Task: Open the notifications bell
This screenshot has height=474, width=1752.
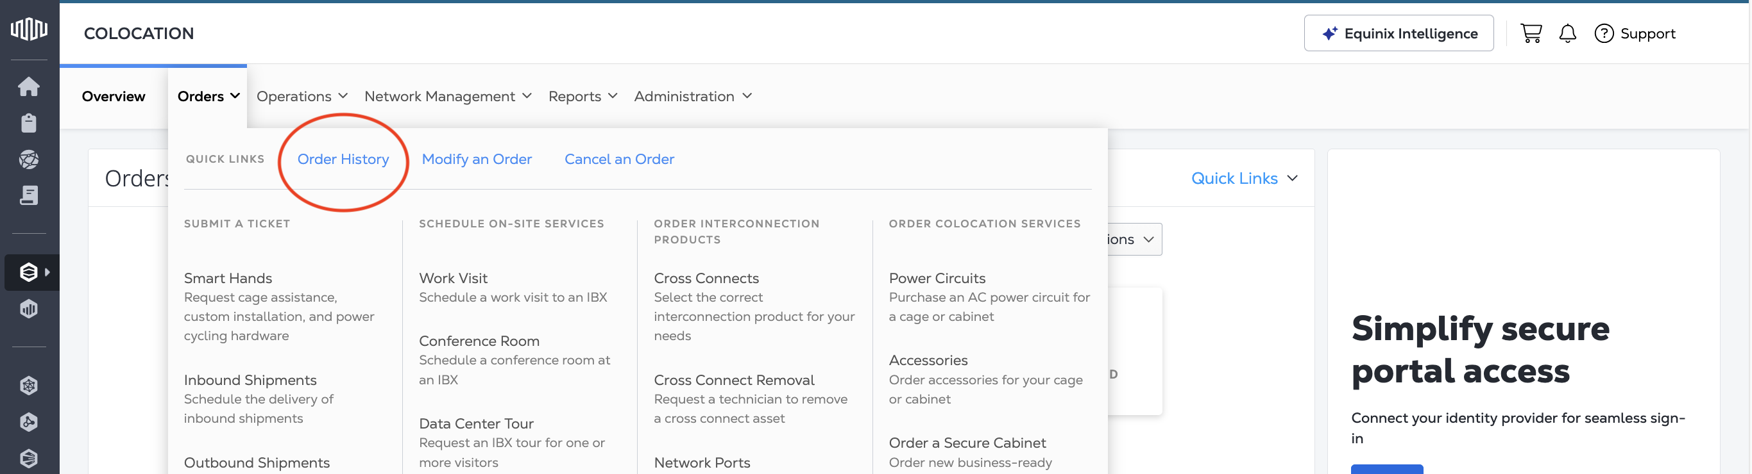Action: click(x=1567, y=33)
